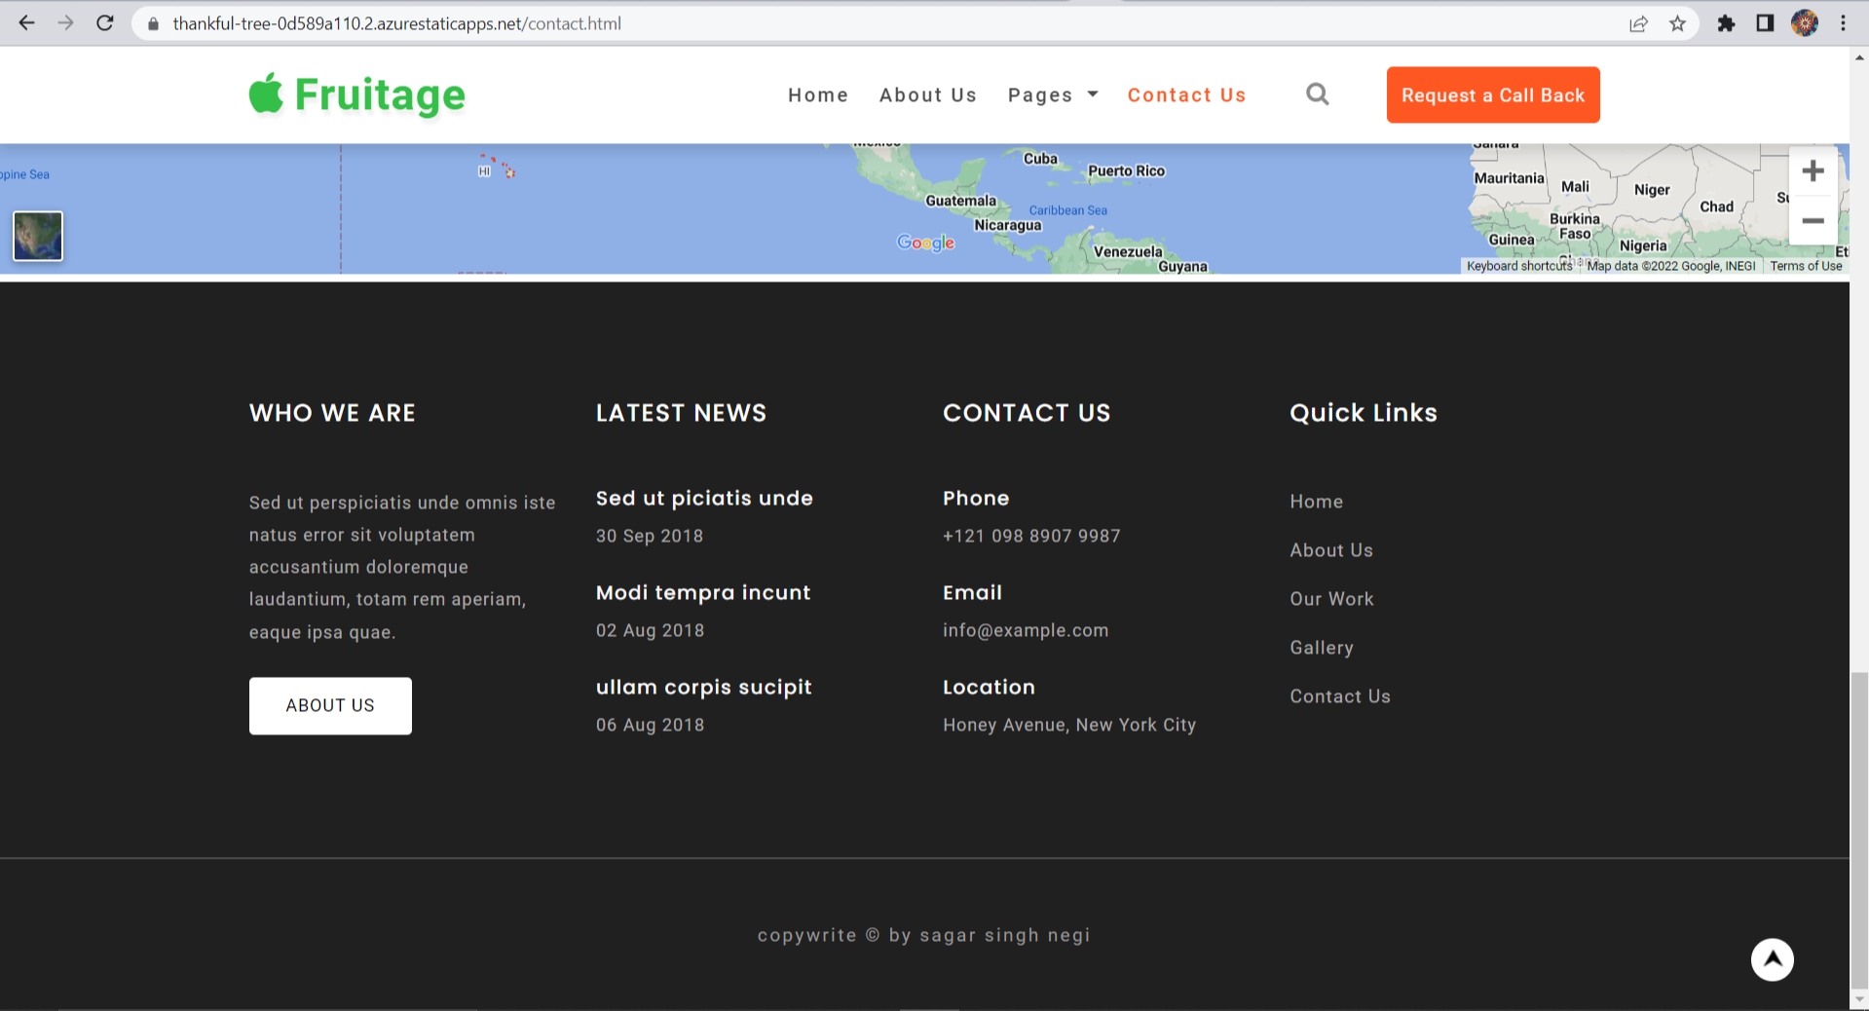The image size is (1869, 1011).
Task: Zoom out on the map
Action: coord(1813,221)
